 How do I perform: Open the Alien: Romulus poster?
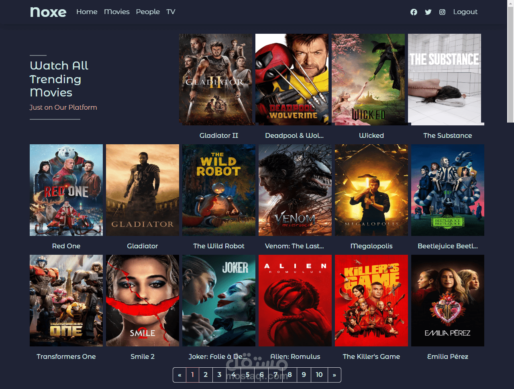tap(295, 301)
